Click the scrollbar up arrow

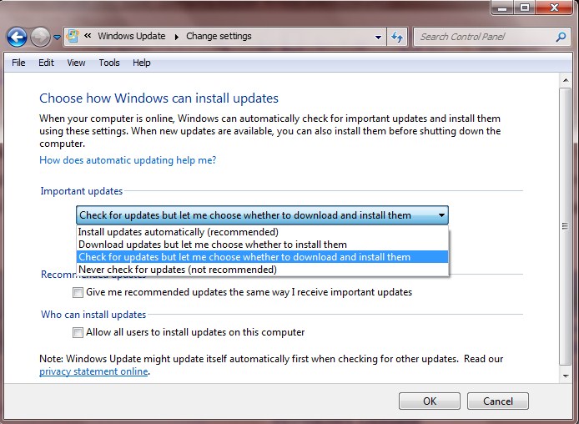(566, 80)
